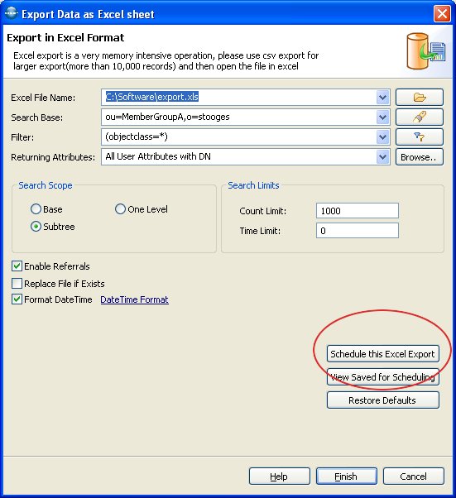The image size is (456, 498).
Task: Expand the Search Base dropdown arrow
Action: point(382,117)
